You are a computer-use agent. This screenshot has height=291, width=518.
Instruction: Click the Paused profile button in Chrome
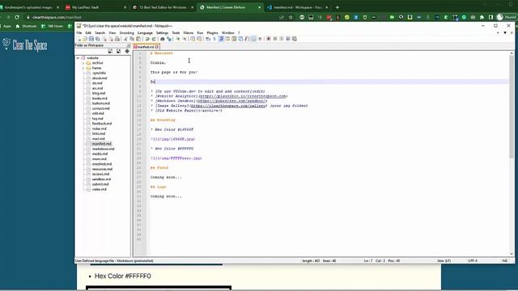click(506, 17)
